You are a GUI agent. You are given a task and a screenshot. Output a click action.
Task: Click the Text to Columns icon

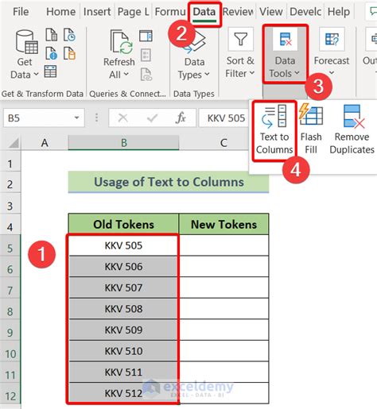click(x=274, y=116)
